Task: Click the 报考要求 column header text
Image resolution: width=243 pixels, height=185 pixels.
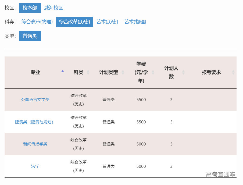Action: [211, 72]
